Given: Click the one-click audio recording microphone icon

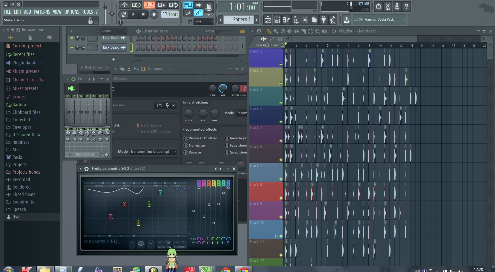Looking at the screenshot, I should pyautogui.click(x=397, y=6).
